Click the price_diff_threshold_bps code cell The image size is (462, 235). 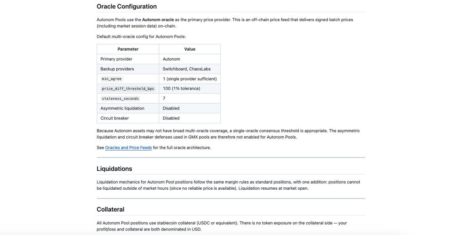[128, 89]
